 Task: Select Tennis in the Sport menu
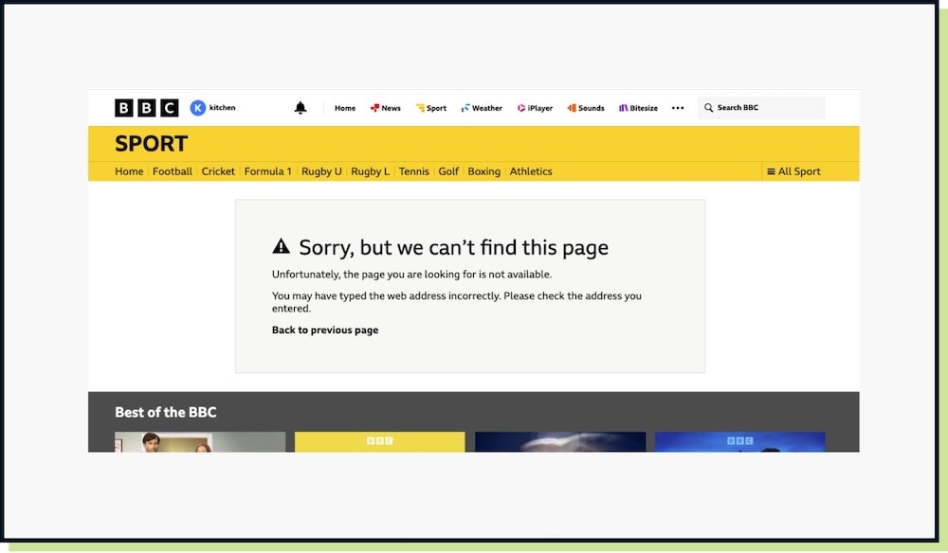click(414, 171)
